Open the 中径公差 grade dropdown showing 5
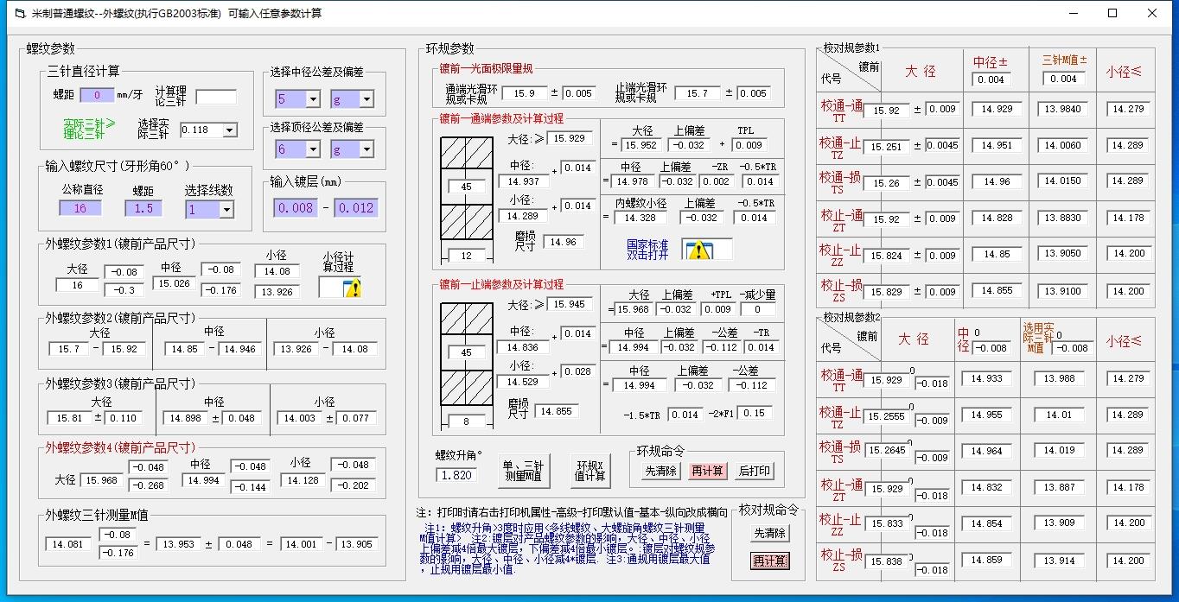 (296, 98)
